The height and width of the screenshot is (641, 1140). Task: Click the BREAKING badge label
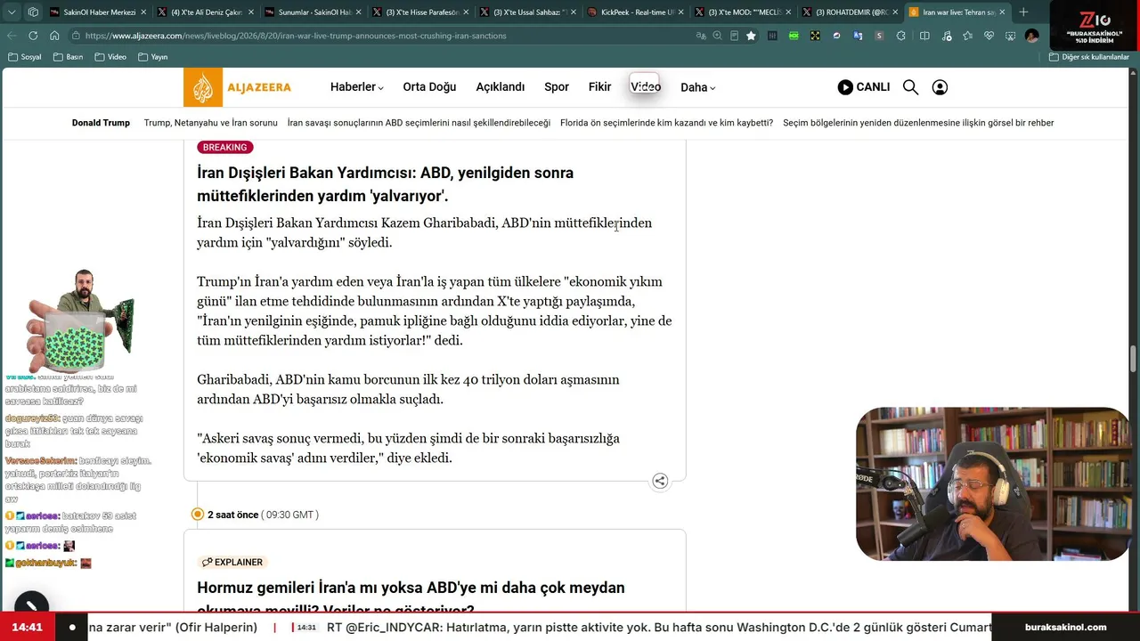(224, 147)
